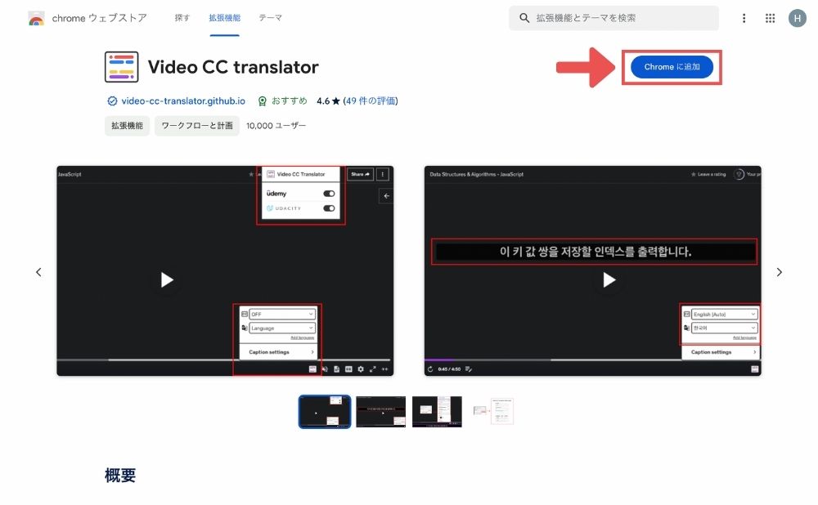Open the account avatar H
Screen dimensions: 818x505
797,18
